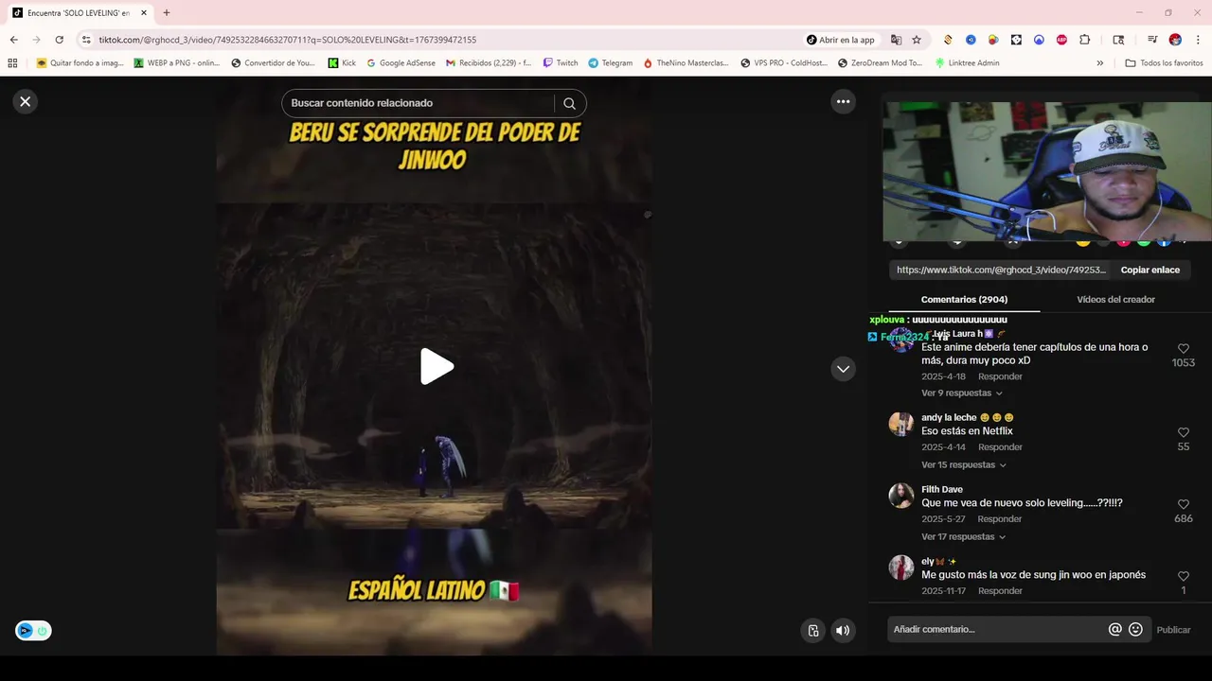
Task: Focus the 'Buscar contenido relacionado' search field
Action: click(x=417, y=103)
